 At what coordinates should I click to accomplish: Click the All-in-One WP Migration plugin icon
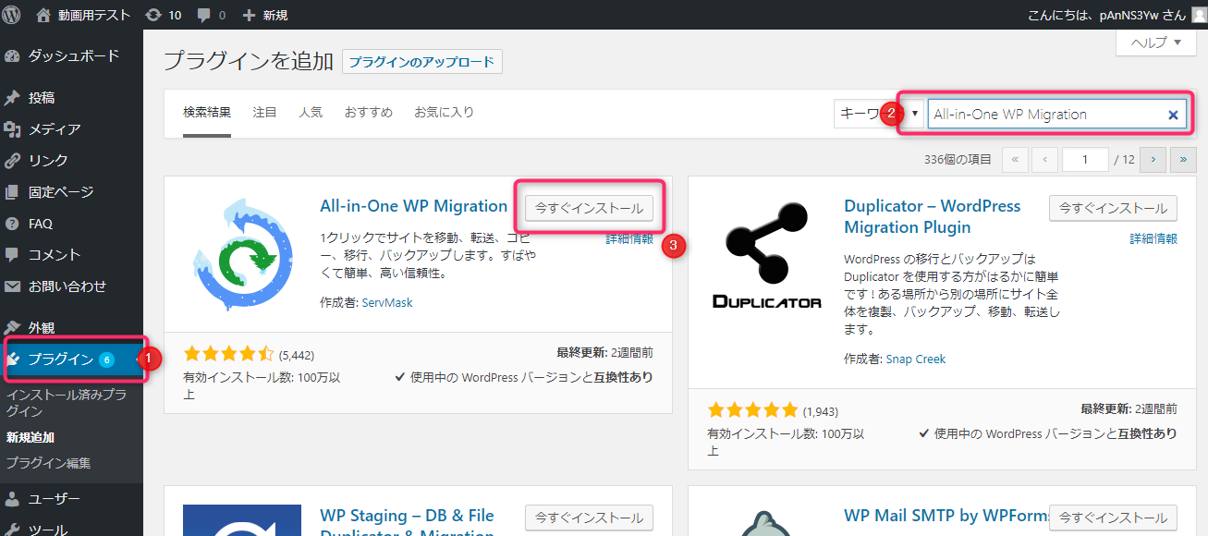click(x=242, y=254)
